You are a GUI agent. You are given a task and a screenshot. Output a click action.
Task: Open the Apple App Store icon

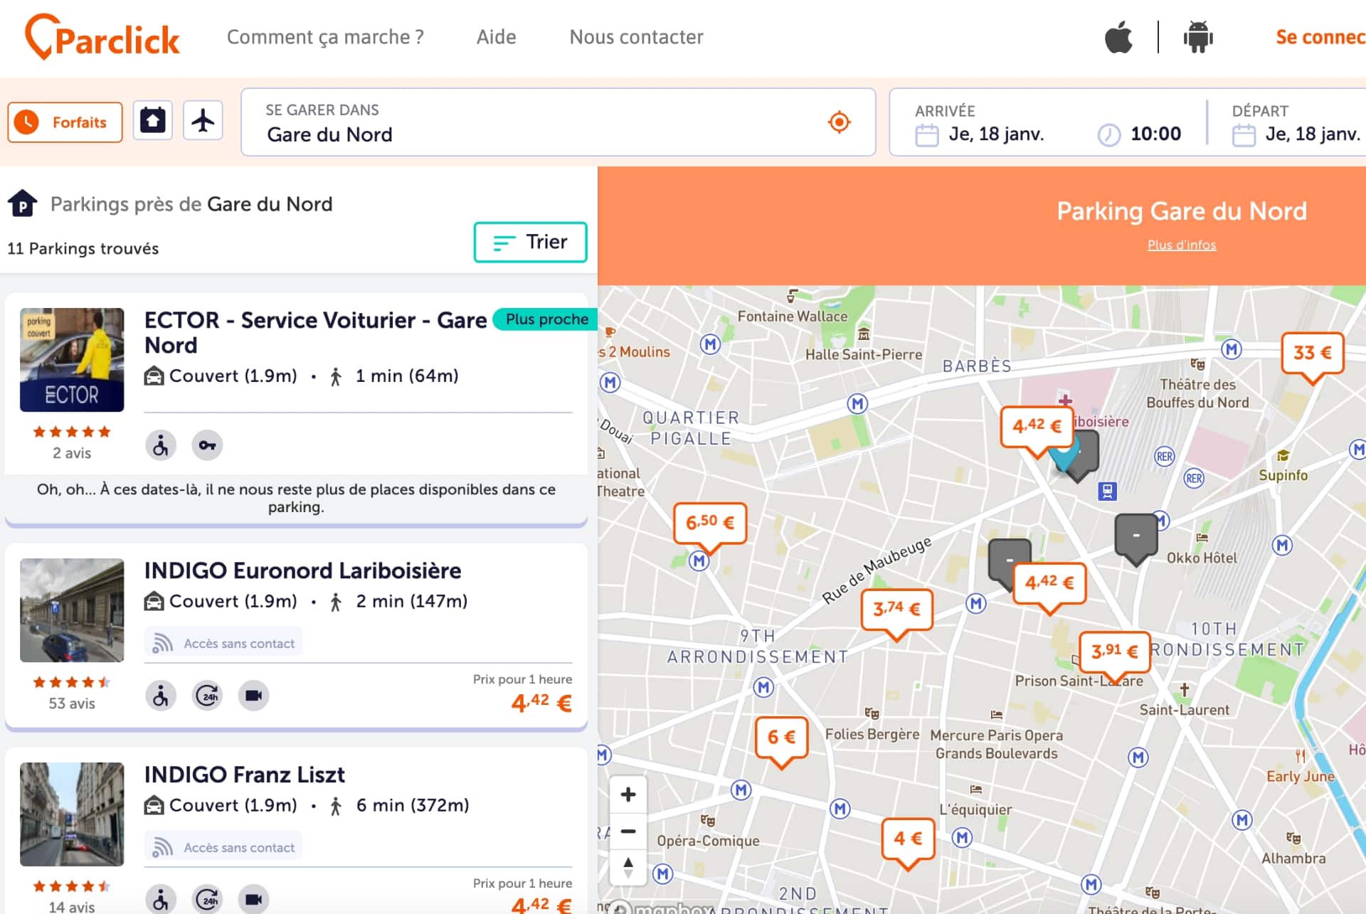point(1118,37)
